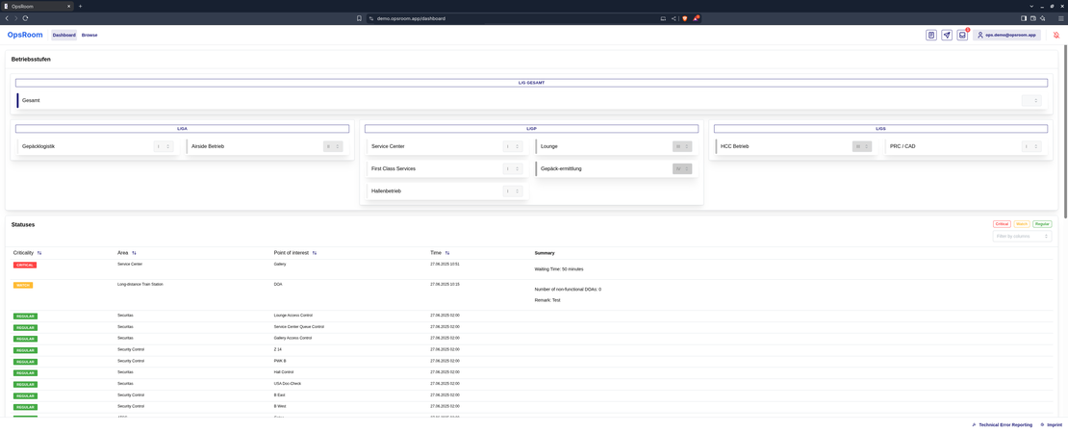The height and width of the screenshot is (432, 1068).
Task: Click the Brave rewards triangle icon
Action: (696, 18)
